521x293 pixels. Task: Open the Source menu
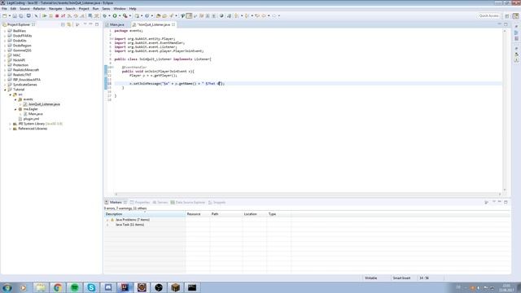click(24, 9)
